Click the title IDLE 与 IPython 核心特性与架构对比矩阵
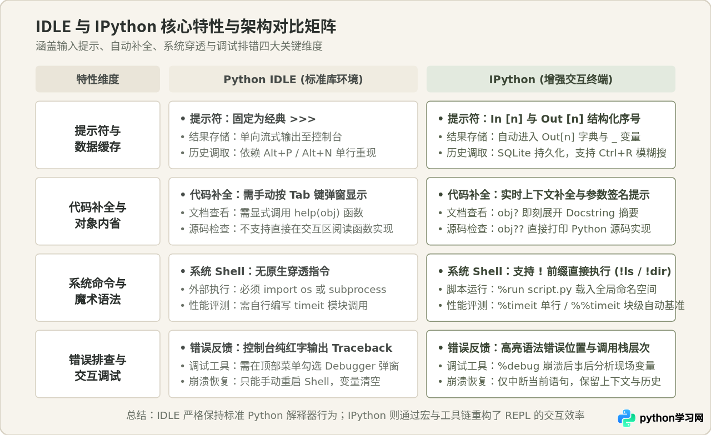711x435 pixels. click(x=186, y=27)
